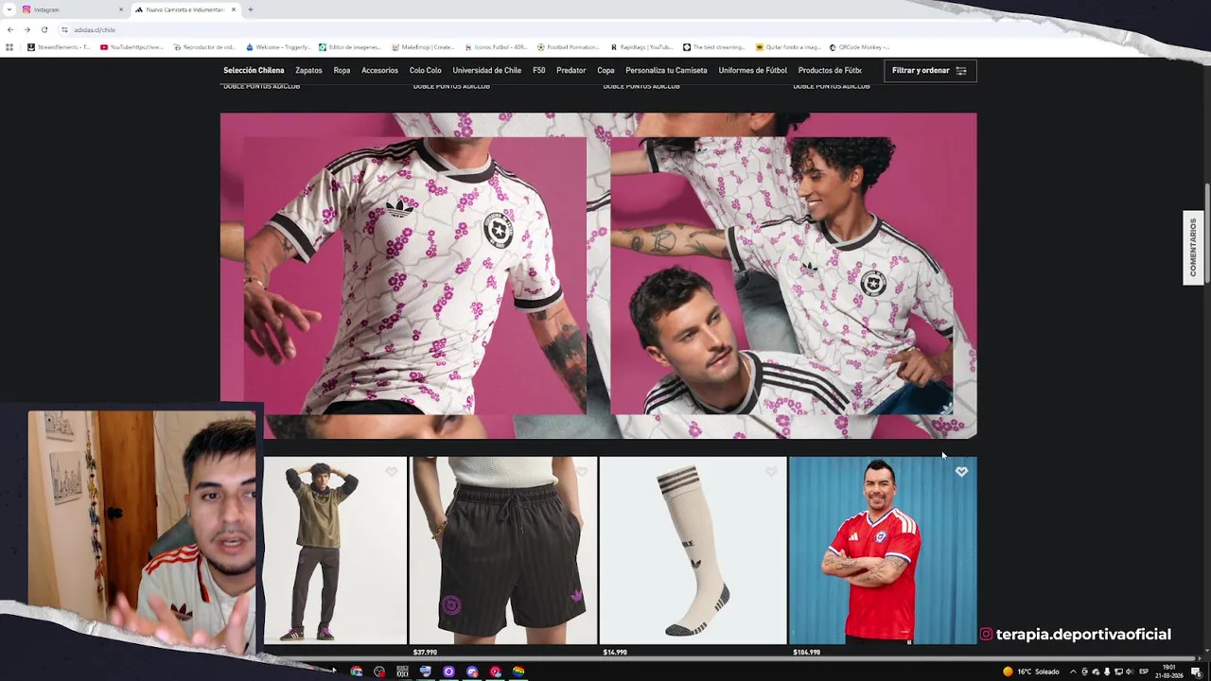
Task: Open the StreamElements bookmark
Action: pyautogui.click(x=59, y=47)
